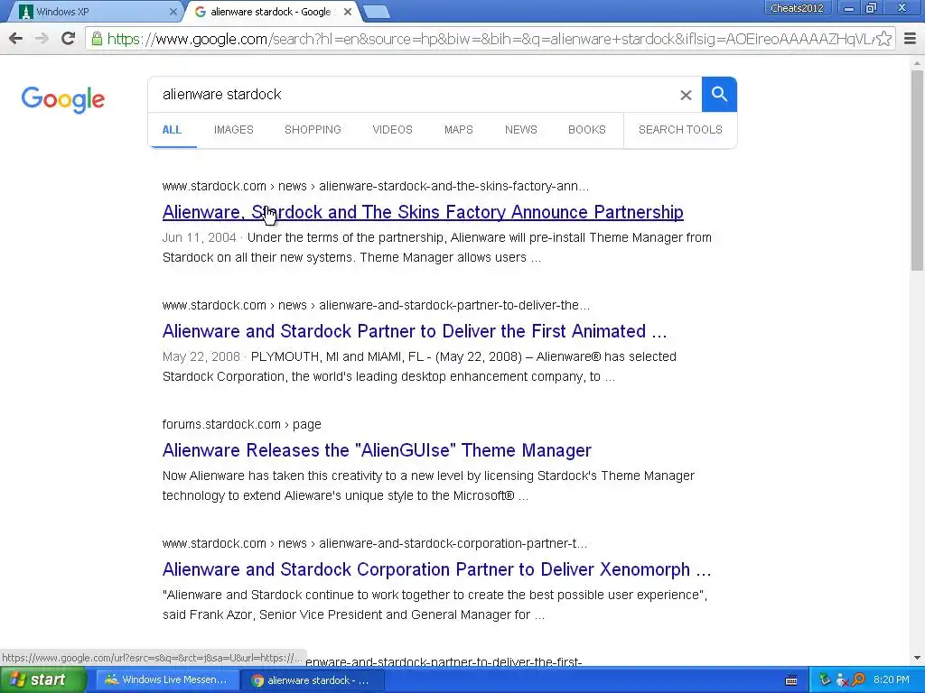Open the Chrome hamburger menu
925x693 pixels.
[911, 39]
